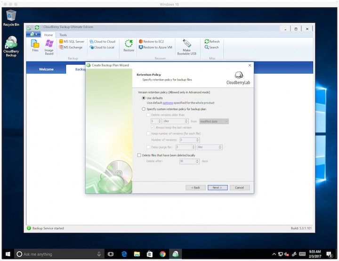339x261 pixels.
Task: Click the muted volume tray icon
Action: click(x=287, y=254)
